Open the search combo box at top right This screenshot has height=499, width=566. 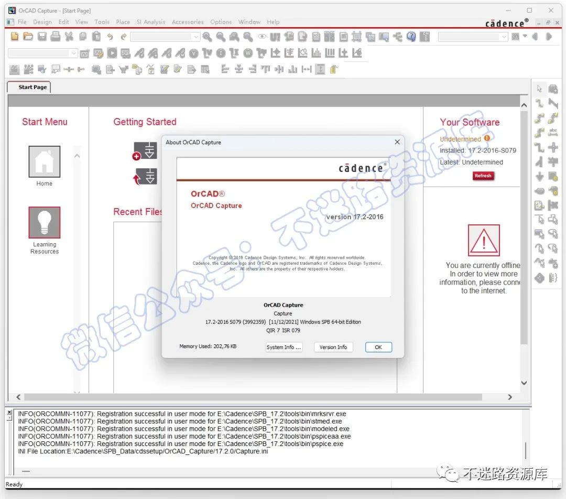coord(473,37)
